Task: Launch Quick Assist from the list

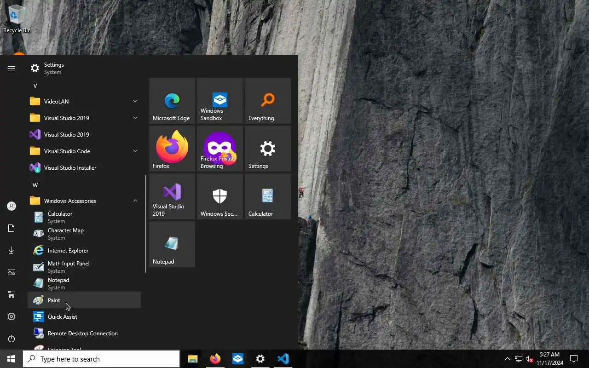Action: 84,316
